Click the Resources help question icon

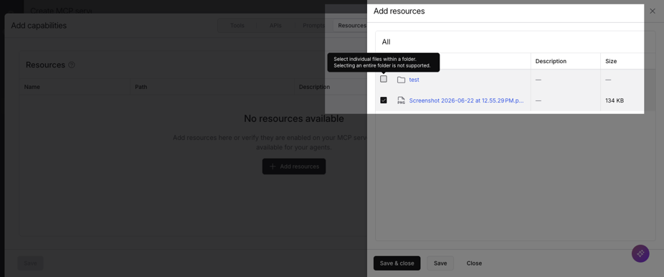tap(72, 65)
